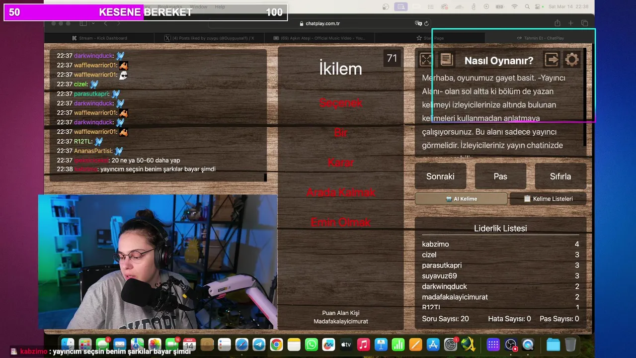
Task: Click the Sonraki button
Action: 440,177
